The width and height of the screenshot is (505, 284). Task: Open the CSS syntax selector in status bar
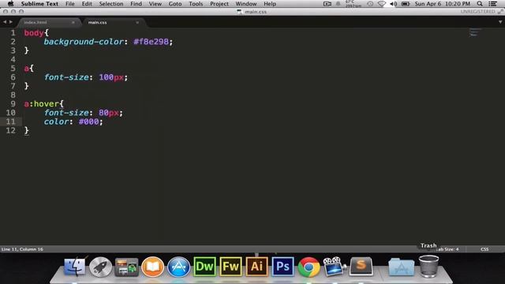[x=484, y=249]
